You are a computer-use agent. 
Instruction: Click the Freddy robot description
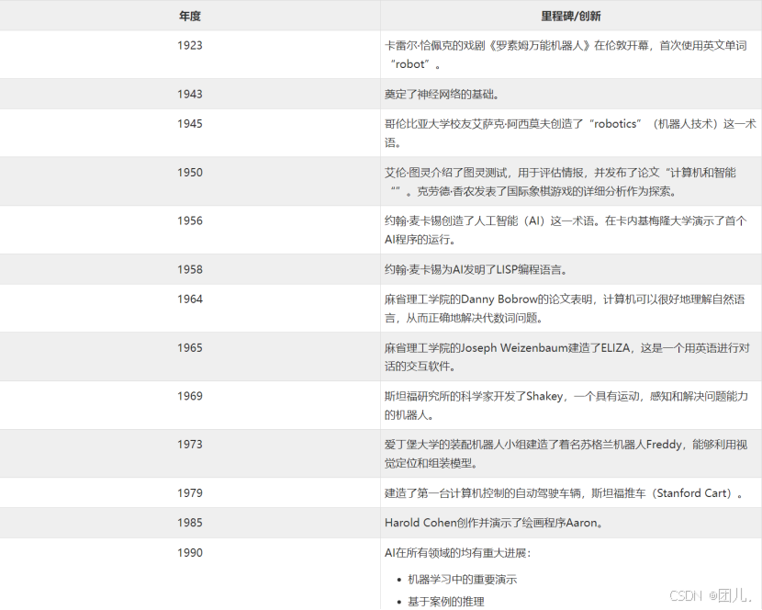(566, 453)
